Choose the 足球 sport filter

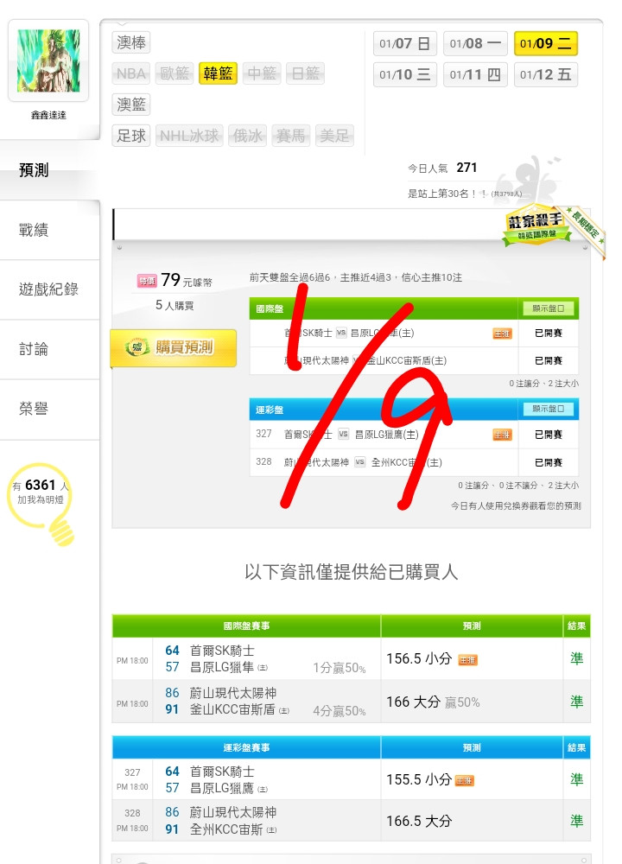131,136
